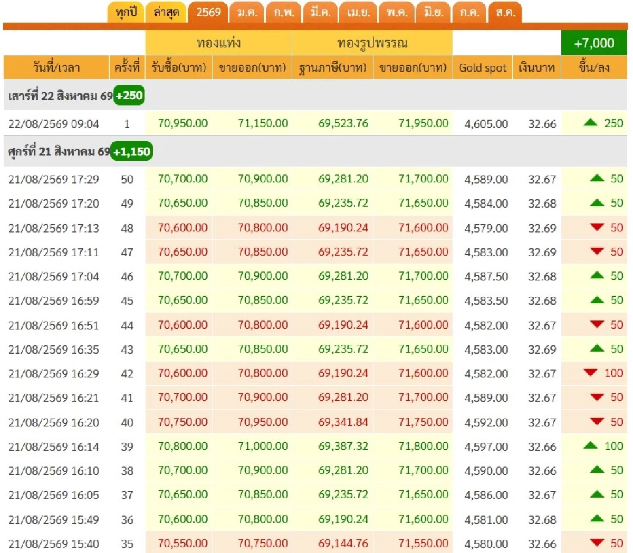Click the up arrow in the 21/08/2569 16:59 row
Viewport: 633px width, 553px height.
point(597,300)
